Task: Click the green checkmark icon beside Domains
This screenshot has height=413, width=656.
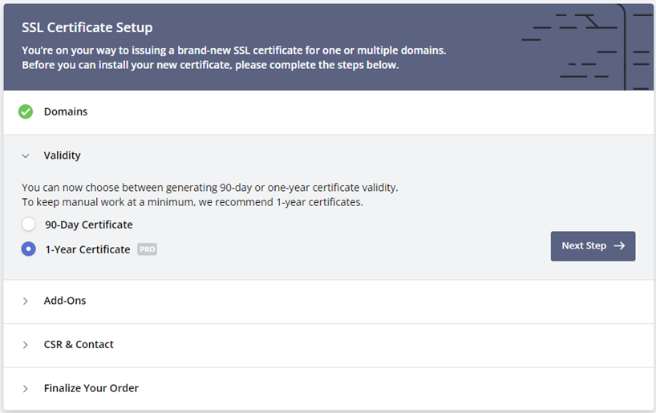Action: (x=26, y=111)
